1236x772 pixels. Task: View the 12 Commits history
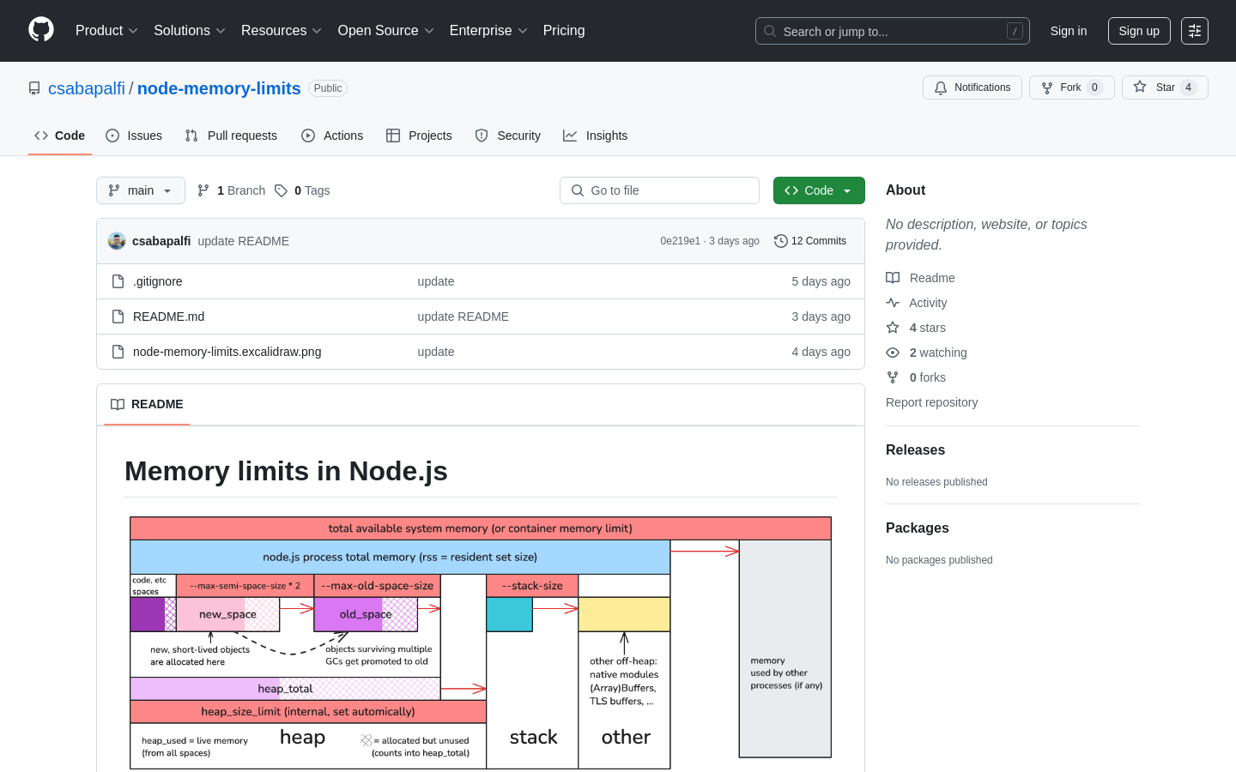(x=810, y=241)
